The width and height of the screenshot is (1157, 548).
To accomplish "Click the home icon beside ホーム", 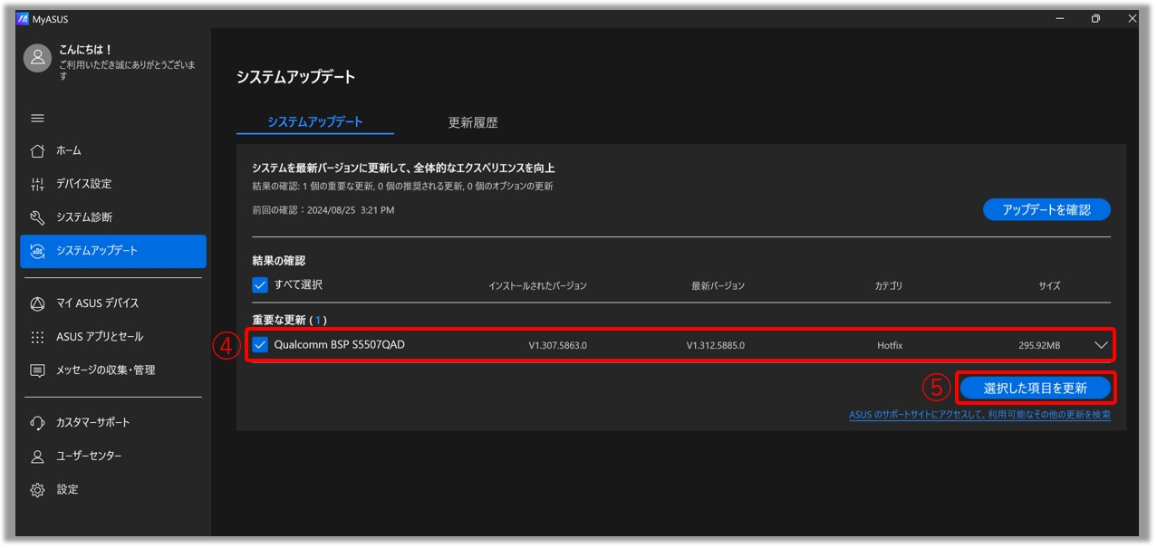I will [37, 150].
